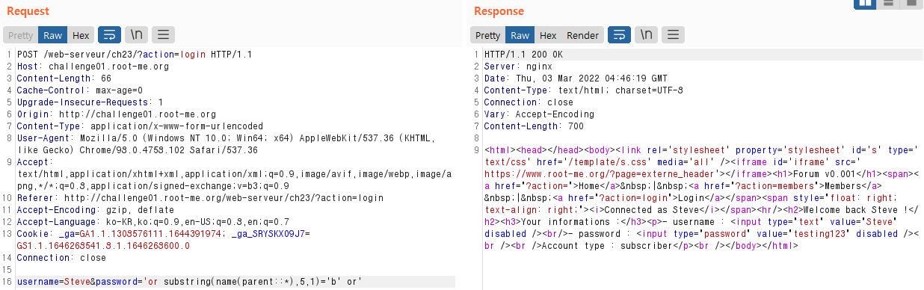Click the Content-Length: 66 request header
The width and height of the screenshot is (924, 290).
[x=64, y=78]
